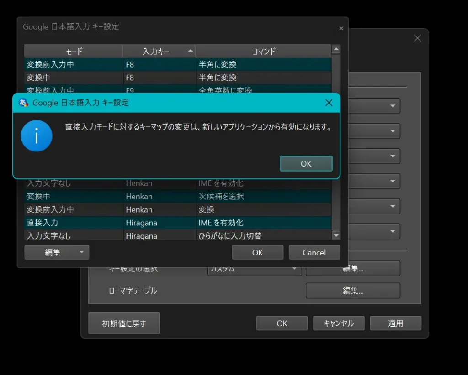Viewport: 468px width, 375px height.
Task: Sort by the 入力キー column header
Action: click(x=159, y=51)
